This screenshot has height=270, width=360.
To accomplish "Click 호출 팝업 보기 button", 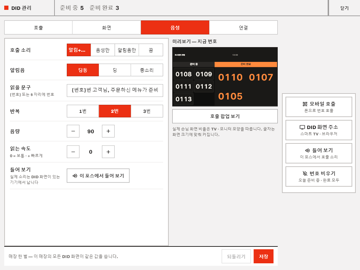I will coord(225,116).
